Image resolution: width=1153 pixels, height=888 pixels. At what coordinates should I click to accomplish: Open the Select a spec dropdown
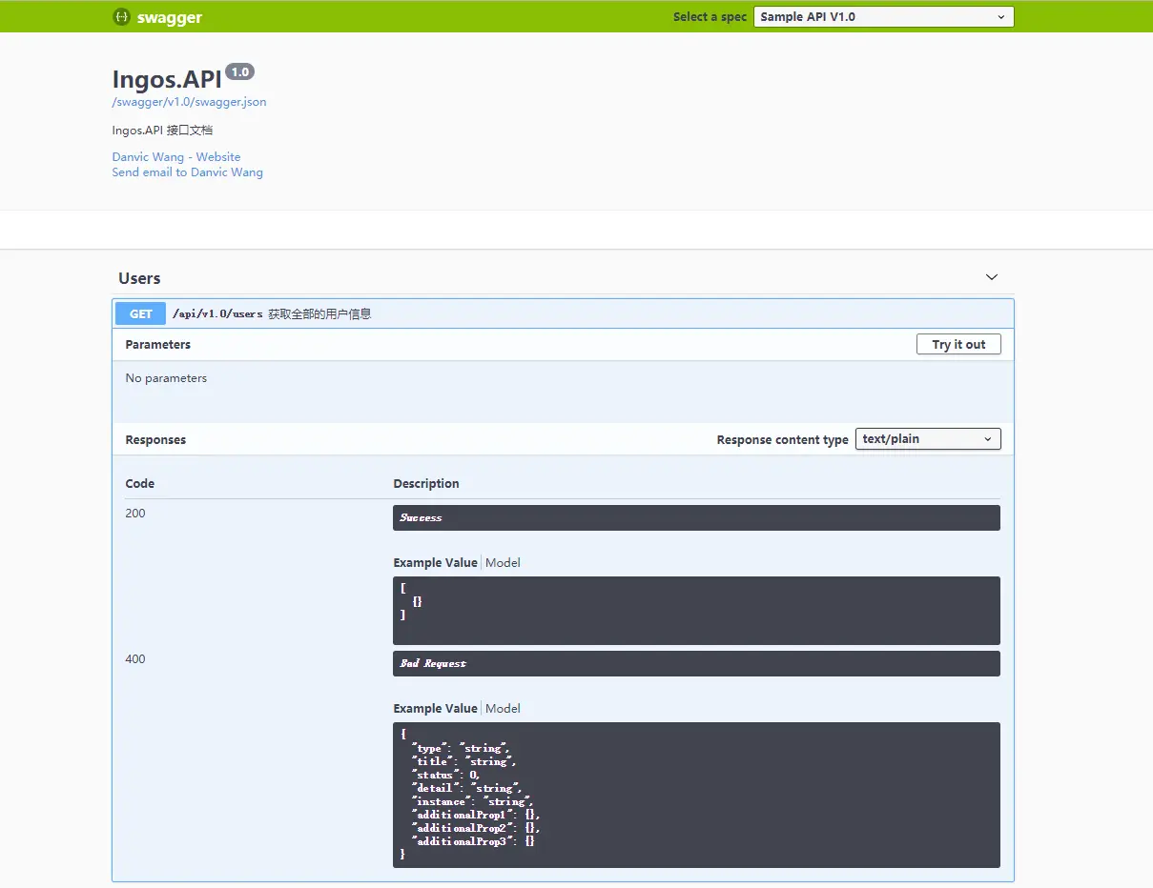(x=883, y=17)
